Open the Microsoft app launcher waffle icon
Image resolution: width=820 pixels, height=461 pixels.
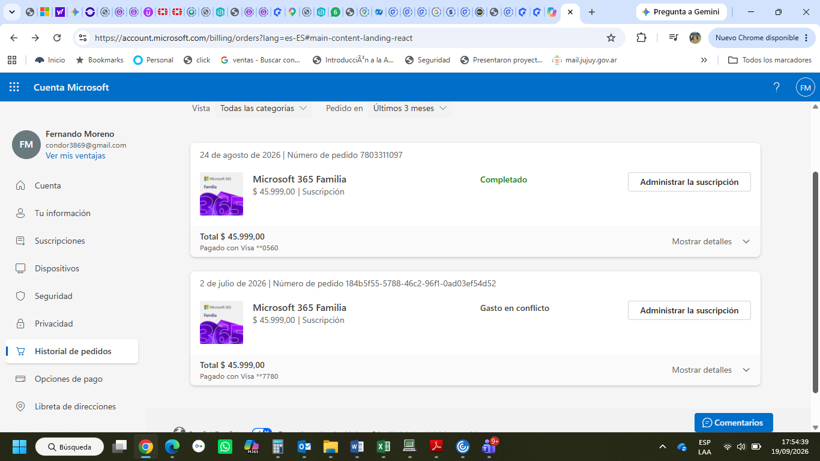click(14, 87)
